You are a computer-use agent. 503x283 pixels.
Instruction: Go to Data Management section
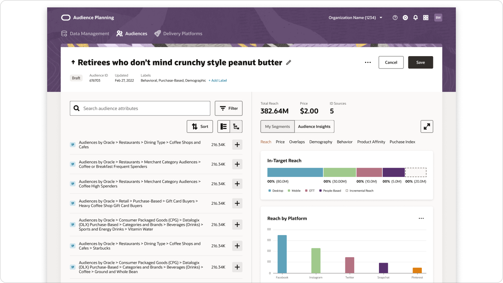(85, 34)
